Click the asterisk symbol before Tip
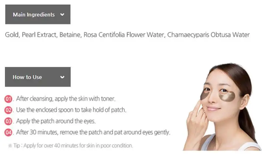Screen dimensions: 262x157 pos(10,146)
